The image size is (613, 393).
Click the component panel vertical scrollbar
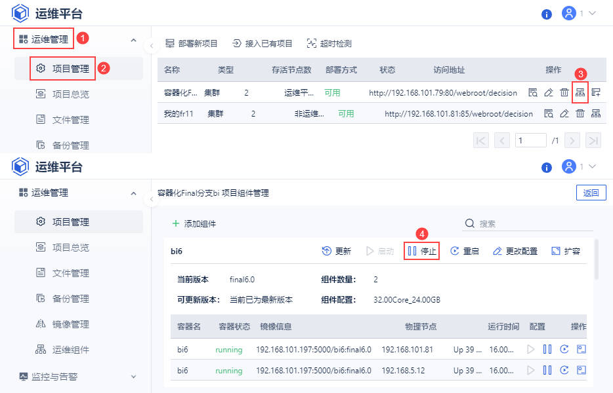(597, 259)
